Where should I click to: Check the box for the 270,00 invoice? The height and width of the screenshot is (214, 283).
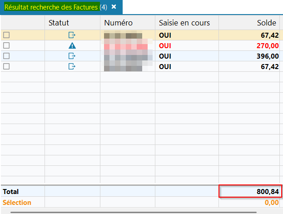pyautogui.click(x=6, y=45)
